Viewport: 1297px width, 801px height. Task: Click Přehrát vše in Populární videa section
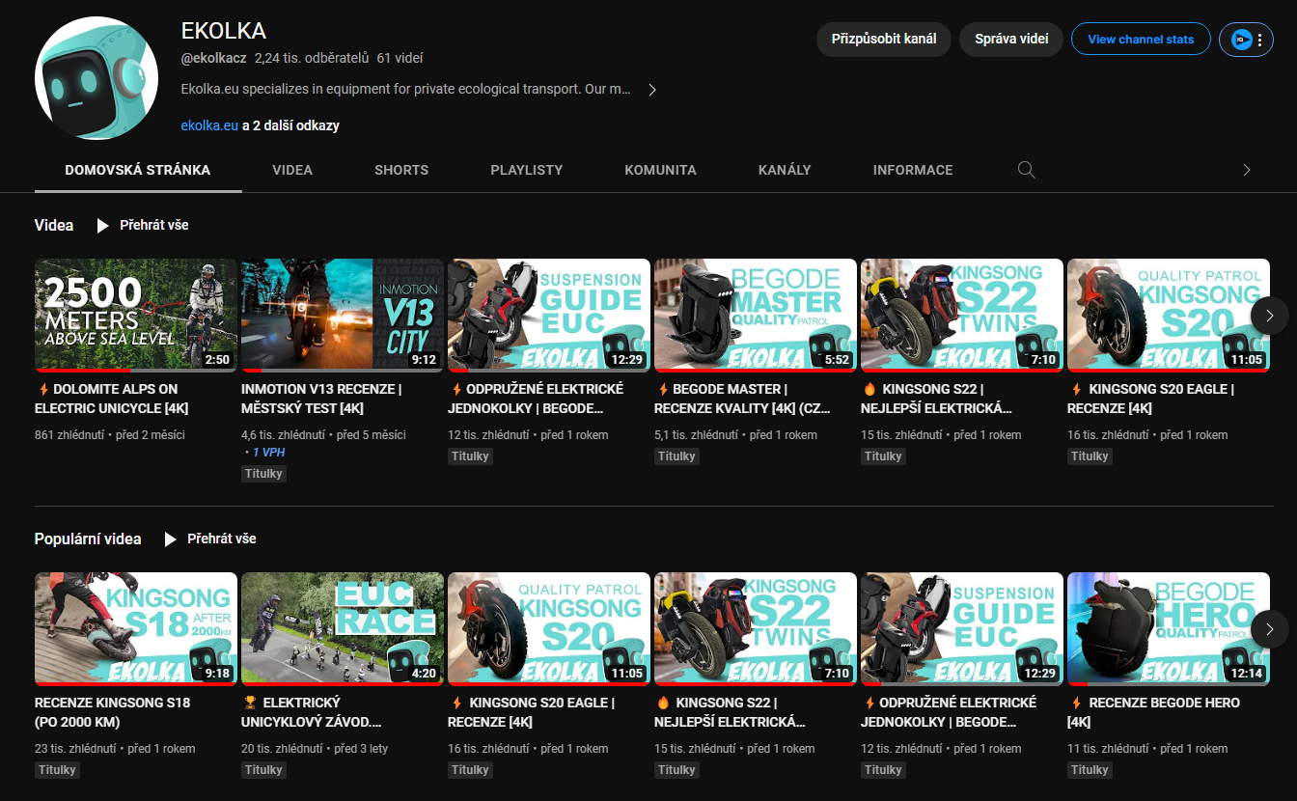222,539
